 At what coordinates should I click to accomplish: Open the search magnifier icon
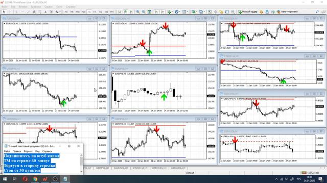(x=317, y=12)
